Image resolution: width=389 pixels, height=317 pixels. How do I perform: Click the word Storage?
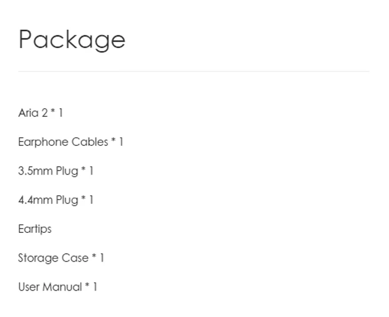coord(38,258)
